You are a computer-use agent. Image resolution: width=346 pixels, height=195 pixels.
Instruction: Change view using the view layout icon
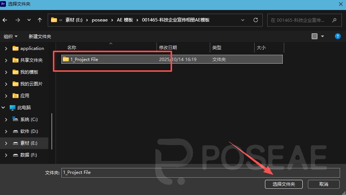(315, 36)
